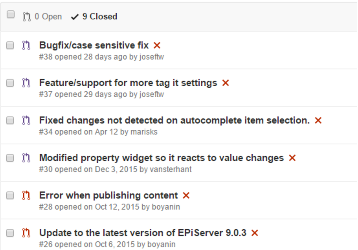The image size is (358, 250).
Task: Click the purple merged icon beside pull request #34
Action: click(26, 120)
